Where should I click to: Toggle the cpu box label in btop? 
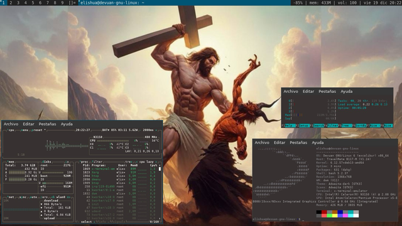pyautogui.click(x=11, y=130)
